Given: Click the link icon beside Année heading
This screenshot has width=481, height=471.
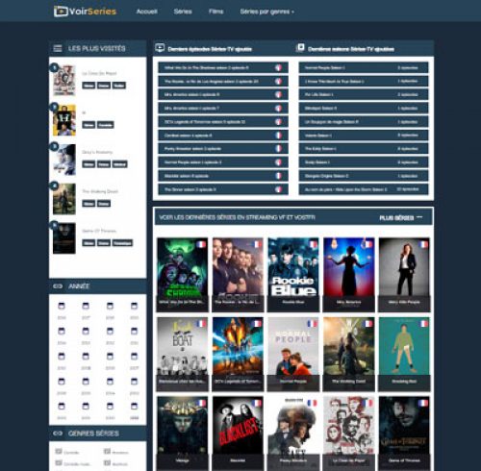Looking at the screenshot, I should (x=58, y=285).
